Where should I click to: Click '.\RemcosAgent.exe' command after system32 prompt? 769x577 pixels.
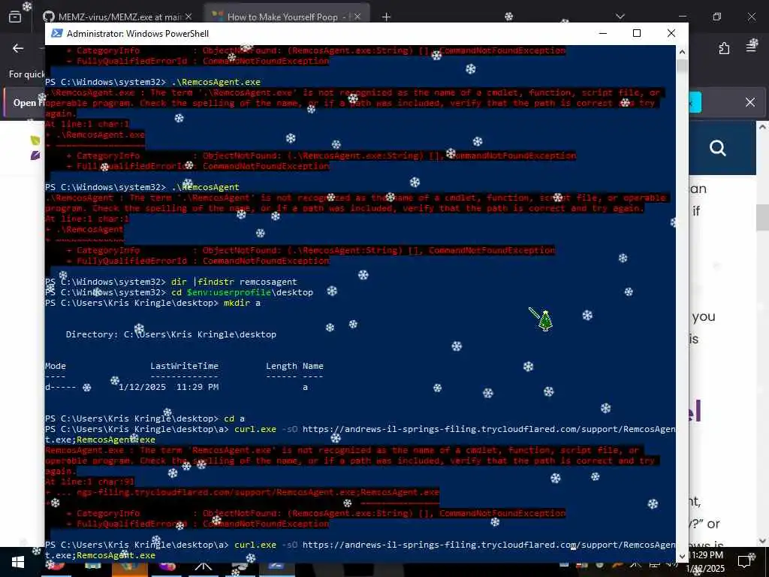click(216, 82)
